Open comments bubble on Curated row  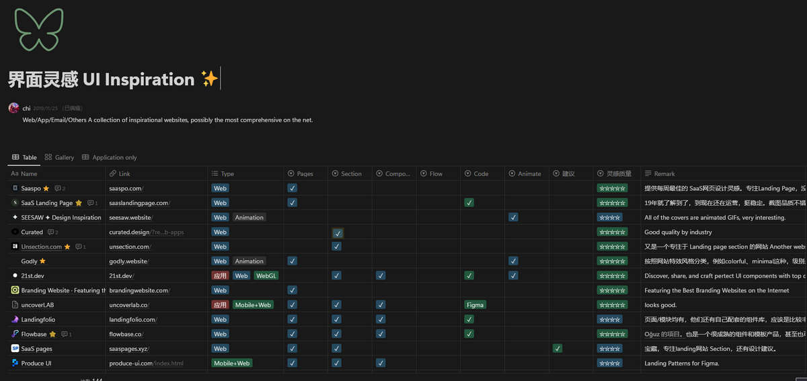52,232
